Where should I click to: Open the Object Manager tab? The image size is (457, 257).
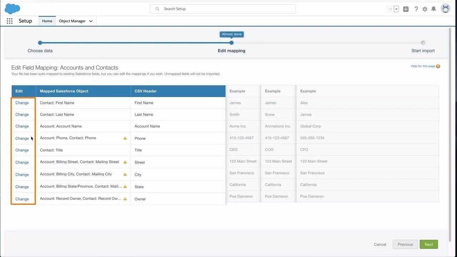[x=72, y=21]
